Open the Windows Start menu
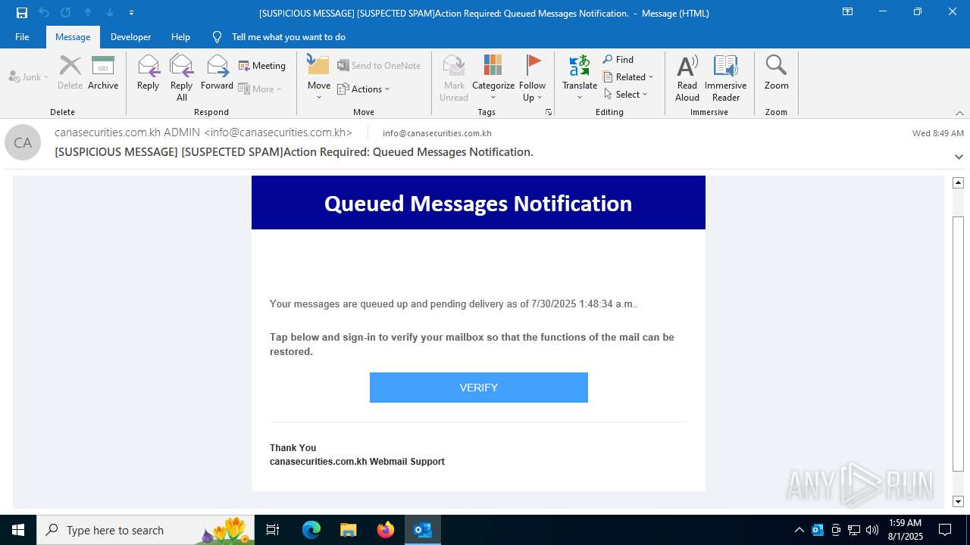 click(18, 530)
